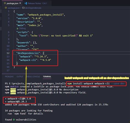Open the package.json editor tab

[x=12, y=3]
